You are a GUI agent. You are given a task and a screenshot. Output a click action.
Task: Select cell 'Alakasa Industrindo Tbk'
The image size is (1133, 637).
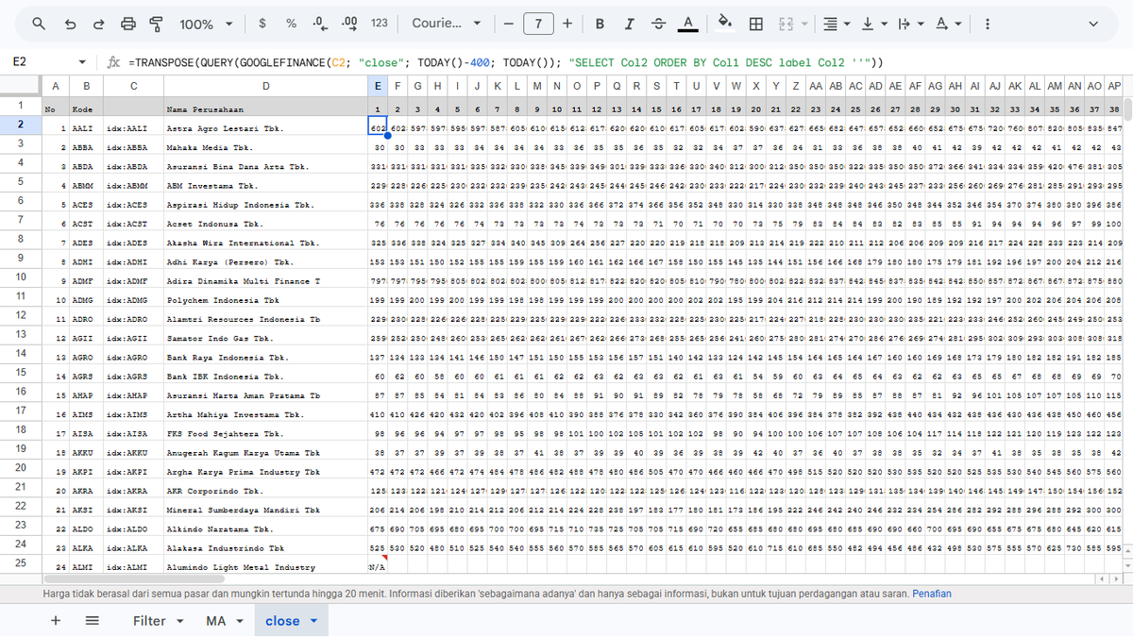tap(265, 548)
